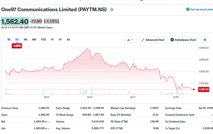213x134 pixels.
Task: Click the 1y Target Est label
Action: tap(172, 128)
